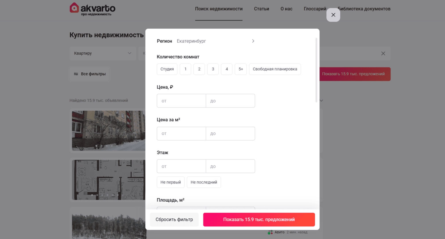Select 1 room option
The height and width of the screenshot is (239, 445).
click(185, 69)
